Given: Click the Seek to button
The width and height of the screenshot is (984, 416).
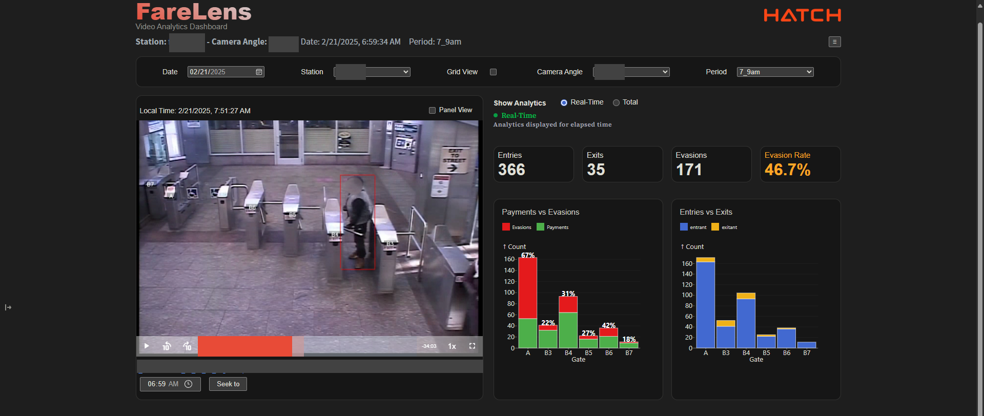Looking at the screenshot, I should pyautogui.click(x=228, y=384).
